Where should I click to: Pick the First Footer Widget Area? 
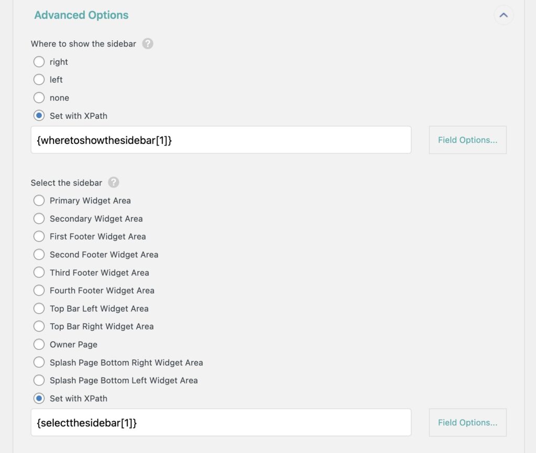(39, 236)
